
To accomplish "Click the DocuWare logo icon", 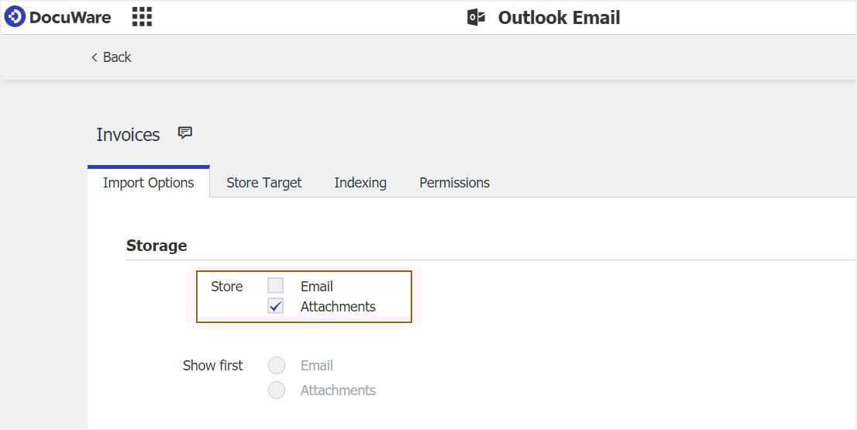I will point(15,17).
